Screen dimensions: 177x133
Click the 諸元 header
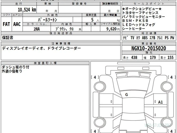tap(149, 53)
